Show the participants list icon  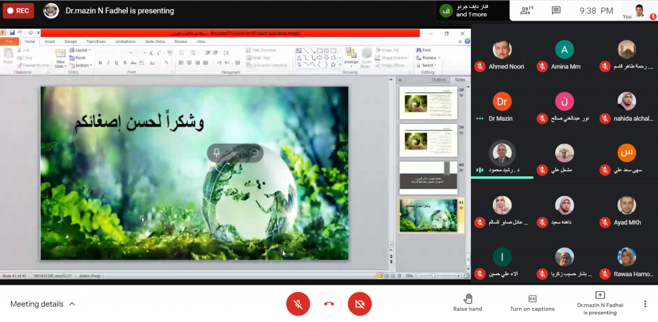tap(526, 10)
